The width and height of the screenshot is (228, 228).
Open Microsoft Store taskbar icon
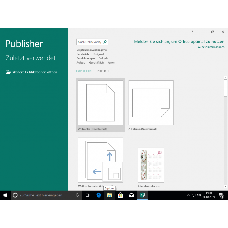120,195
